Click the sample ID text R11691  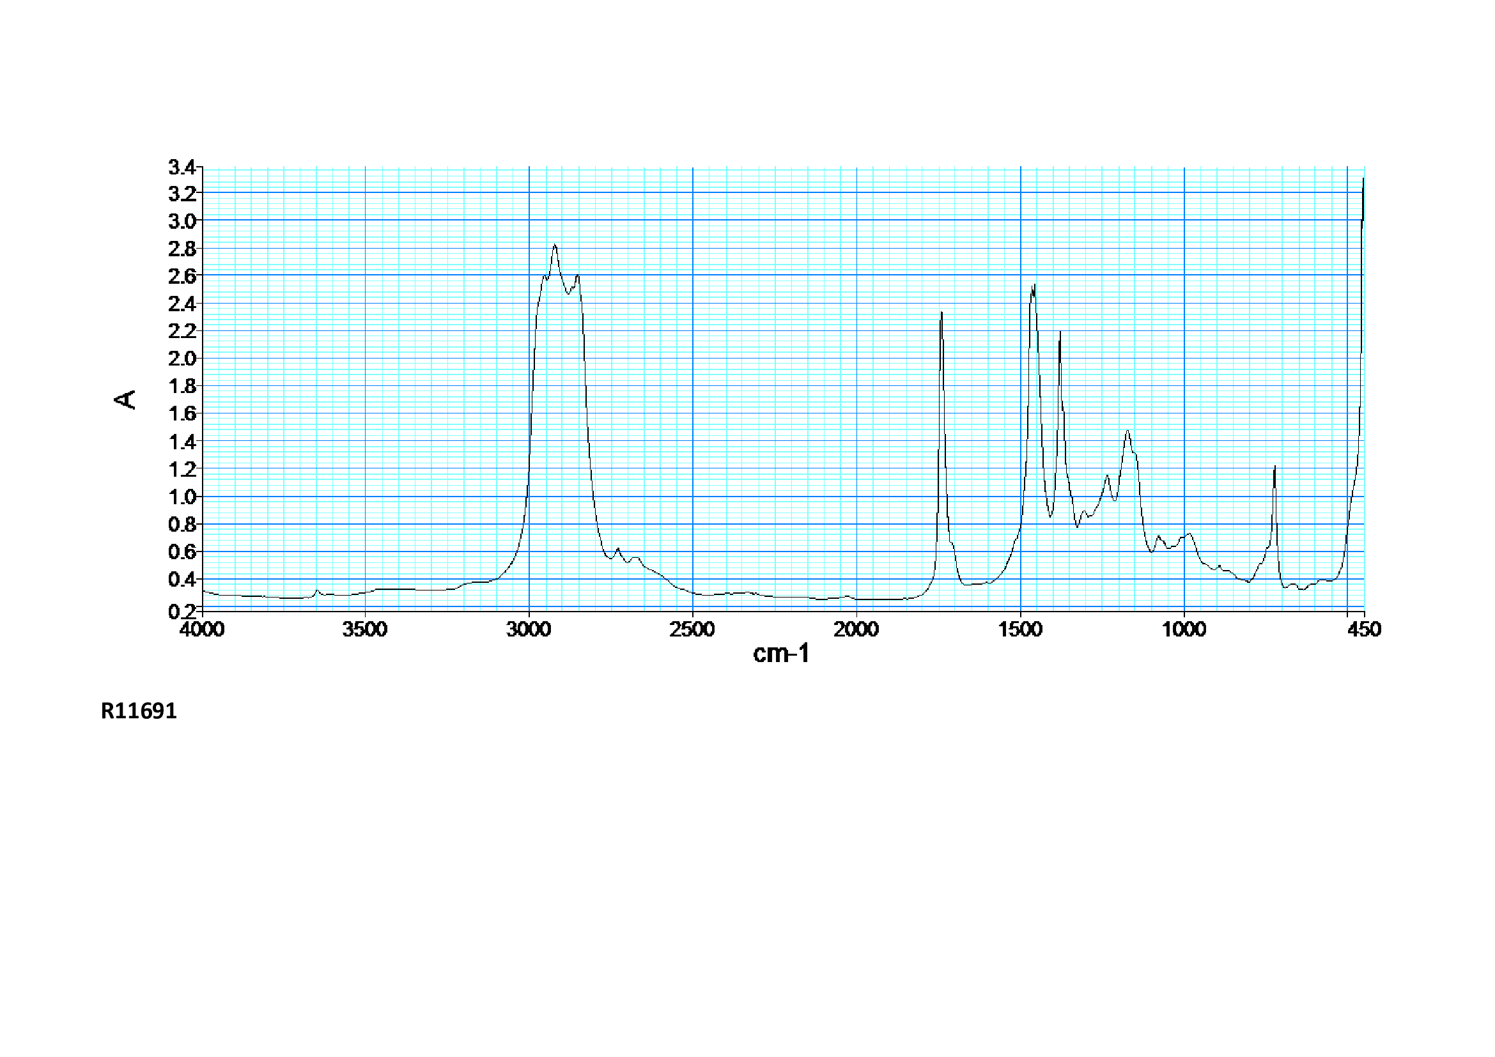pyautogui.click(x=139, y=710)
